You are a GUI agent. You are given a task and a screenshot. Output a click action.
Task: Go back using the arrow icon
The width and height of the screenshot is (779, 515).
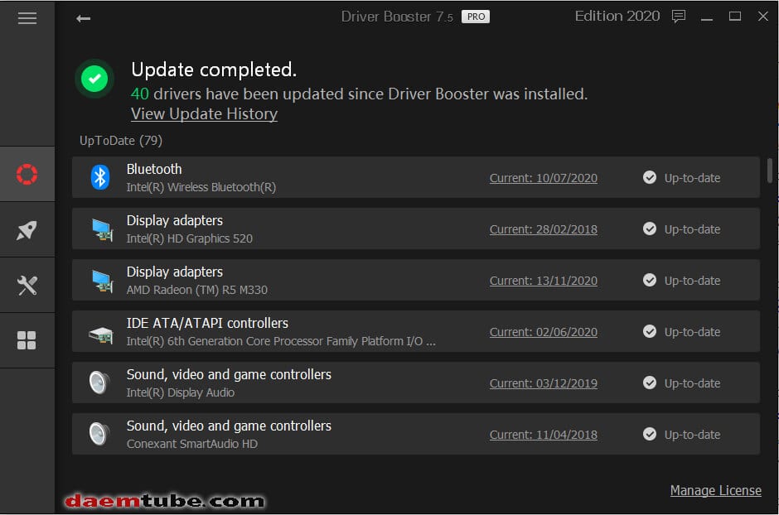(83, 18)
